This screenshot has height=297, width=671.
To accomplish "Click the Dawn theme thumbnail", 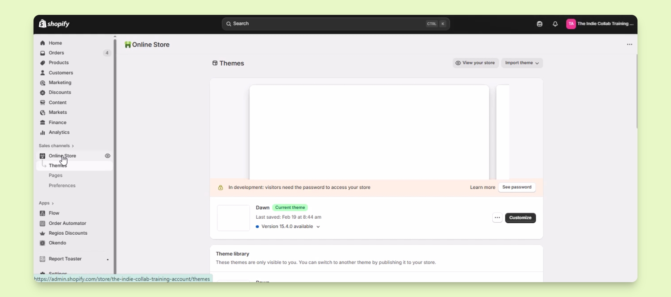I will click(233, 218).
